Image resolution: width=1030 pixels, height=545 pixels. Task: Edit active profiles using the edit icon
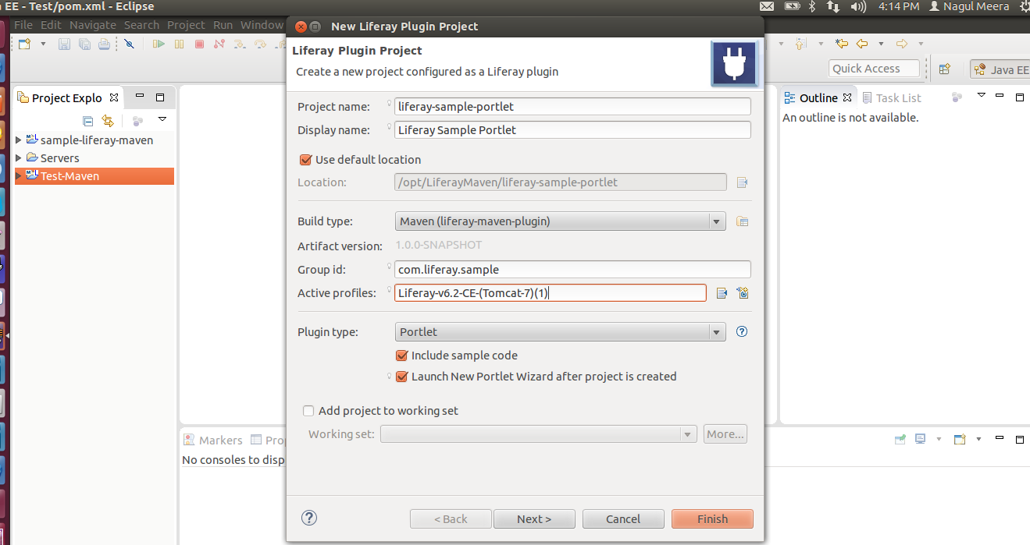pyautogui.click(x=722, y=292)
